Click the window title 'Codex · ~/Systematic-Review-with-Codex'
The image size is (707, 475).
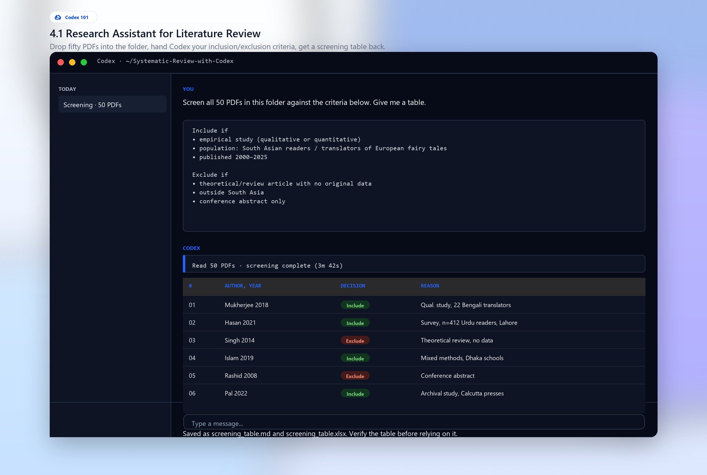point(165,61)
